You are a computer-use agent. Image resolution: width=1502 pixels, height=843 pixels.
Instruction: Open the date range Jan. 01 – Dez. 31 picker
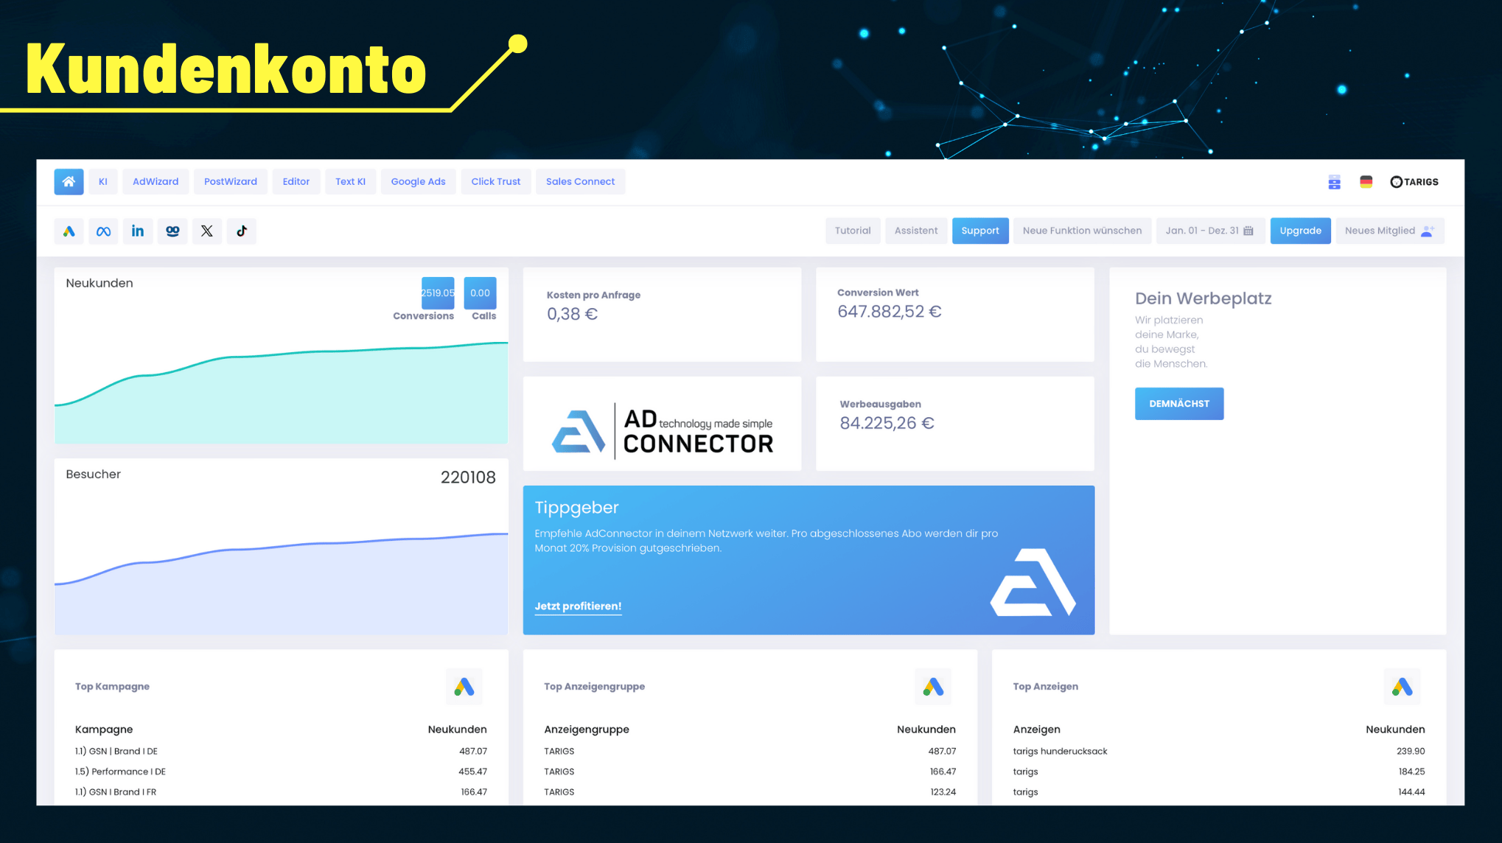click(x=1208, y=230)
